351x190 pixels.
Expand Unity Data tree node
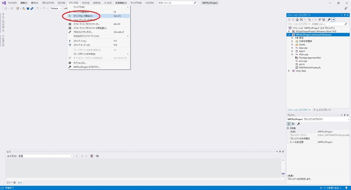pos(289,71)
